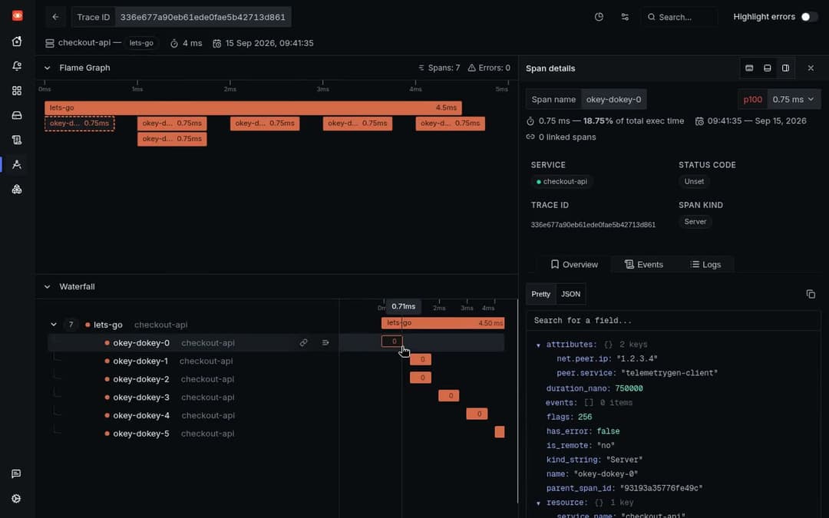The height and width of the screenshot is (518, 829).
Task: Click the Search for a field input
Action: (673, 320)
